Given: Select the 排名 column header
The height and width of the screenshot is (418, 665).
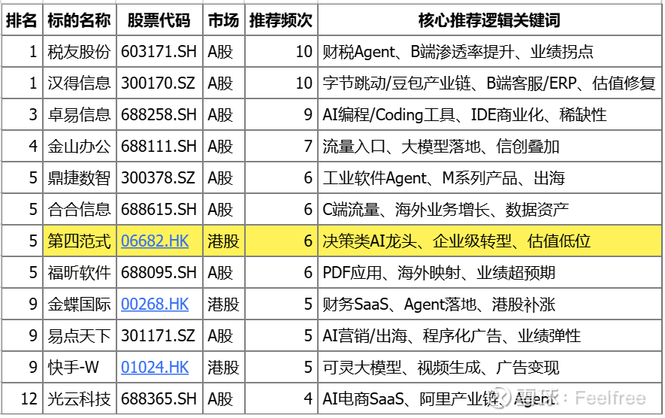Looking at the screenshot, I should tap(22, 20).
